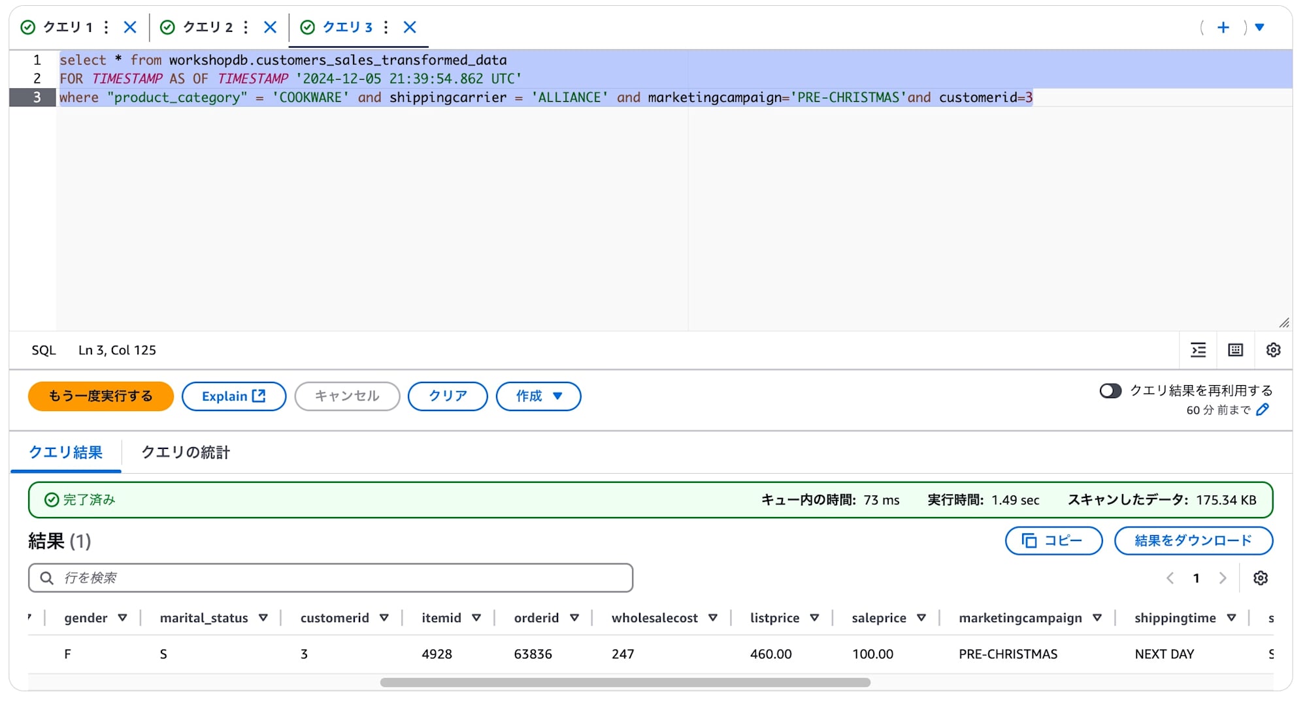Sort by the marketingcampaign column arrow

click(1097, 618)
